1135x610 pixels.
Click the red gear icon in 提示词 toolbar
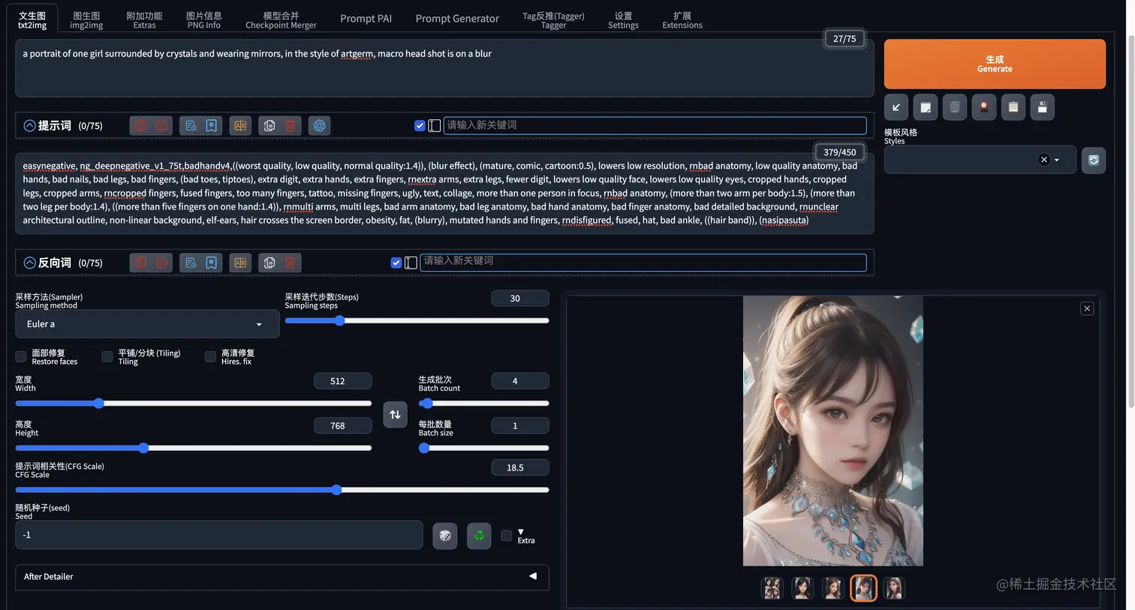[x=161, y=126]
